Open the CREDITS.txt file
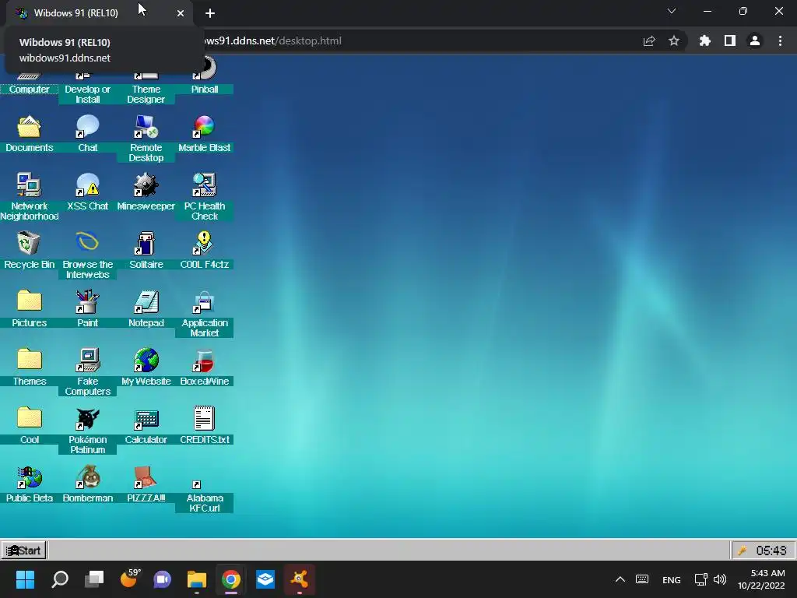Screen dimensions: 797x598 point(205,419)
